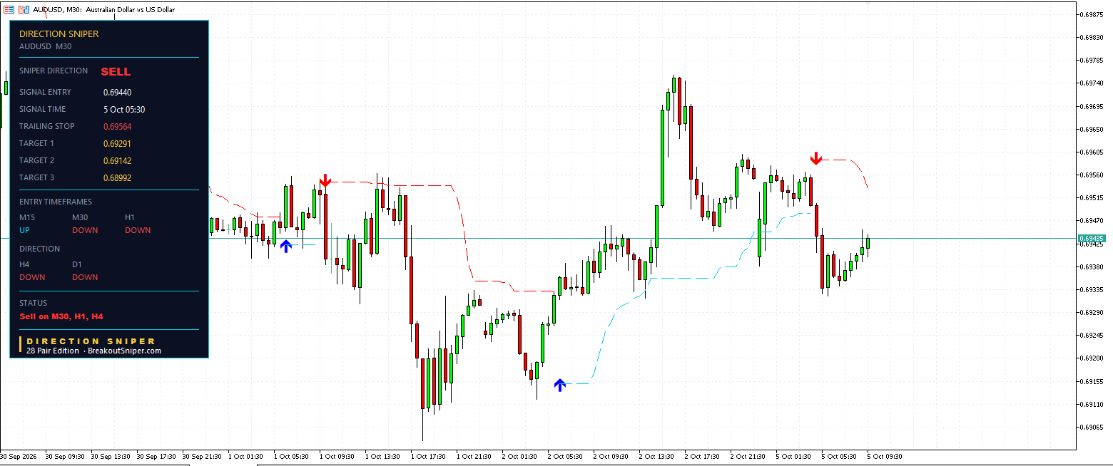The image size is (1113, 466).
Task: Click the UP status under M15
Action: 24,230
